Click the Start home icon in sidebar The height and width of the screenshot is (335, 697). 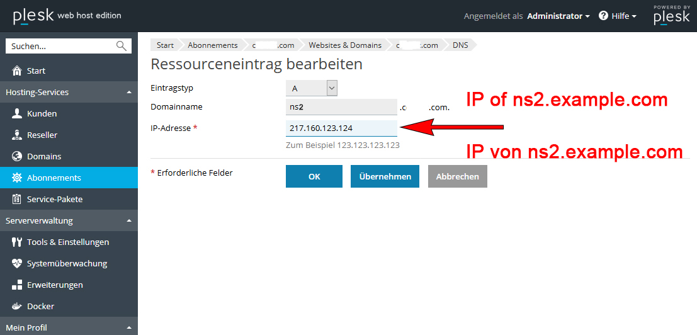[x=17, y=71]
